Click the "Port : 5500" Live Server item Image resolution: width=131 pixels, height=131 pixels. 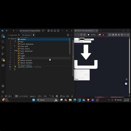[64, 96]
